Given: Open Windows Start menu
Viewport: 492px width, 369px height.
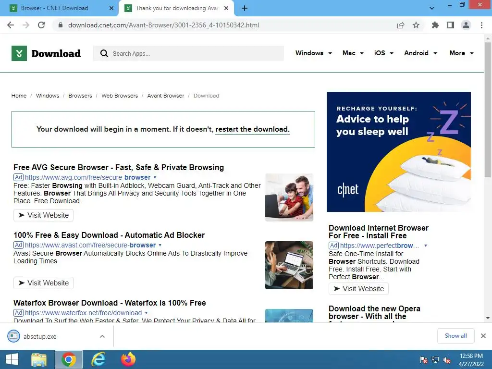Looking at the screenshot, I should coord(12,359).
